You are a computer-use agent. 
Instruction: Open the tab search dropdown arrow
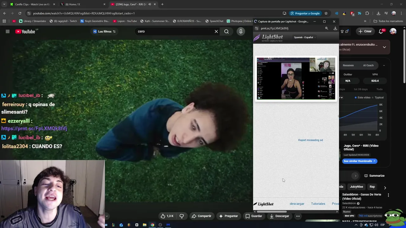4,4
